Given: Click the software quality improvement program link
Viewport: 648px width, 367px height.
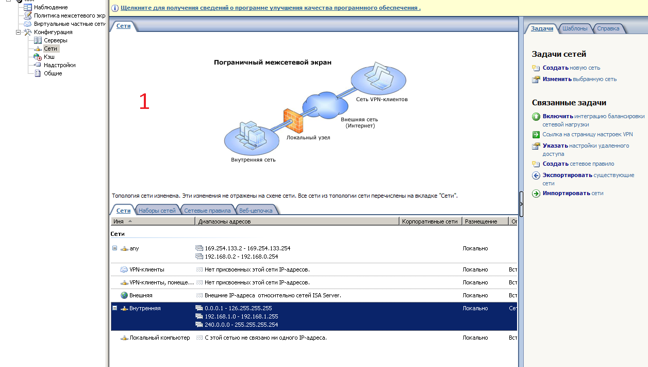Looking at the screenshot, I should point(270,8).
